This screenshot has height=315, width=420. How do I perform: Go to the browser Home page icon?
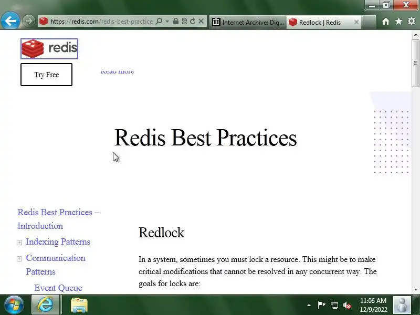[x=386, y=22]
